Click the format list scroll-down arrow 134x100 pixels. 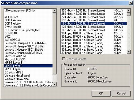coord(129,52)
